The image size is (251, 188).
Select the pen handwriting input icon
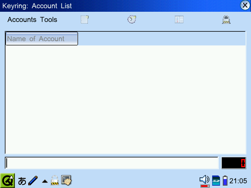coord(33,181)
